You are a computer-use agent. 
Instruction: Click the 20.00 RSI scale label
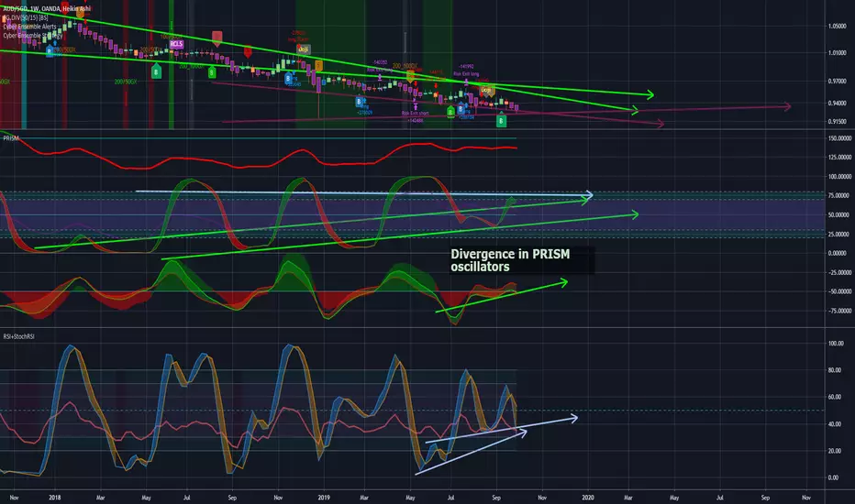pyautogui.click(x=834, y=451)
